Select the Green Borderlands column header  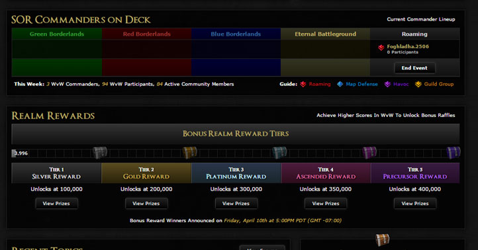pyautogui.click(x=57, y=34)
